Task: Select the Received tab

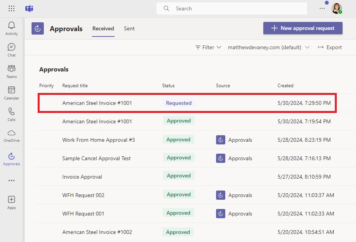Action: [x=103, y=28]
